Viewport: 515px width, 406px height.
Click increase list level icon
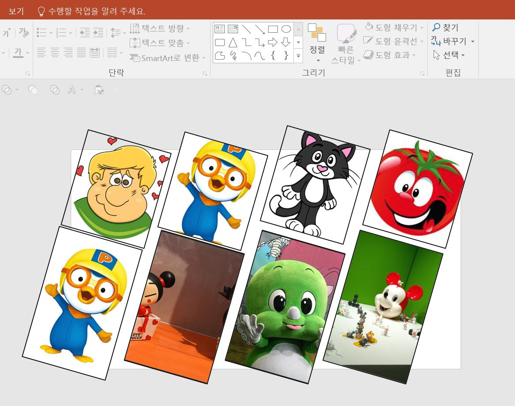(x=98, y=32)
